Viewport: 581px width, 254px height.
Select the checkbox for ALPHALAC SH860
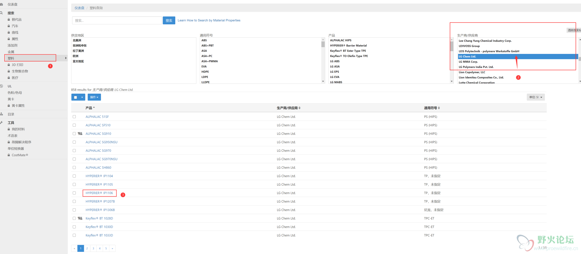point(74,167)
